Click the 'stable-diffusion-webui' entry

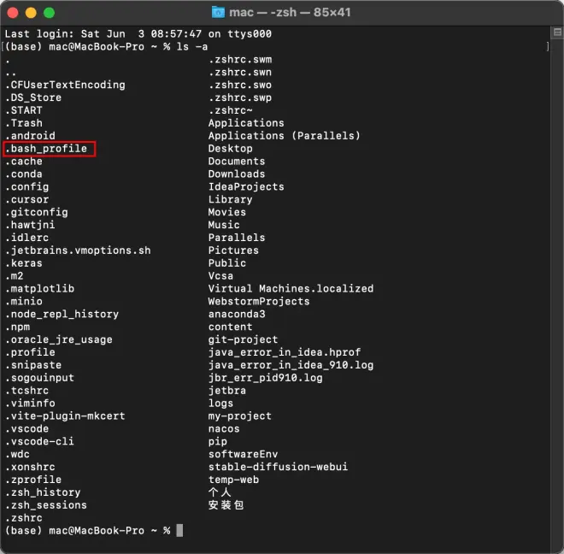(278, 467)
